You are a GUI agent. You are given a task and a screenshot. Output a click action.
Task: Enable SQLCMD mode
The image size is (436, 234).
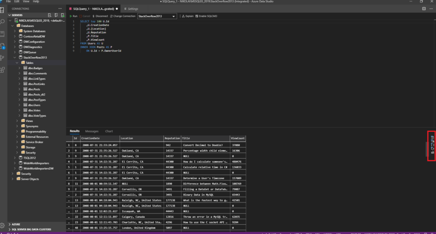(207, 16)
